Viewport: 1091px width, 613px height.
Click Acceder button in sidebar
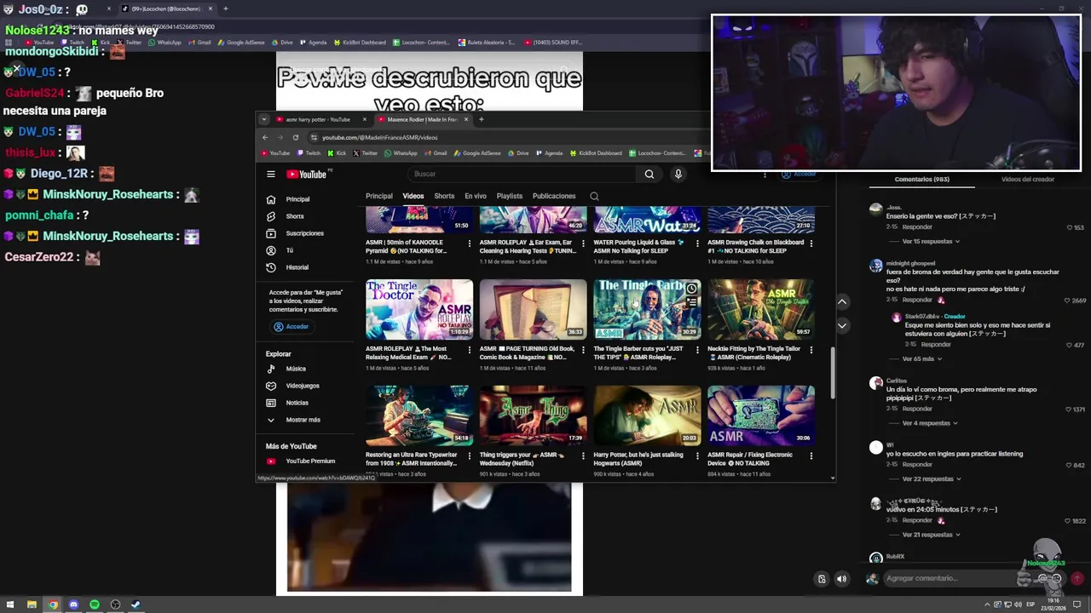point(292,327)
